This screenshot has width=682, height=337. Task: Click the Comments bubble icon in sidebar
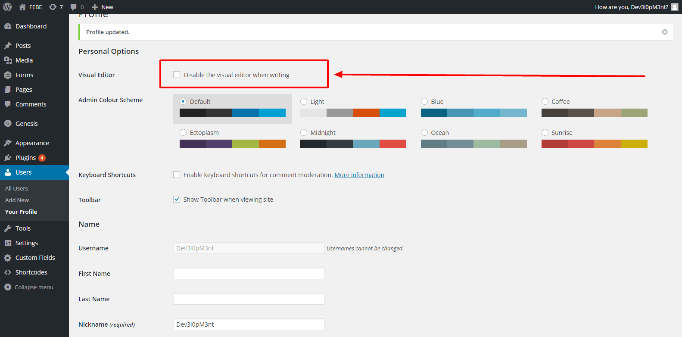coord(8,104)
